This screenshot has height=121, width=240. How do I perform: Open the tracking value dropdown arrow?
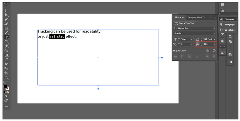(215, 44)
